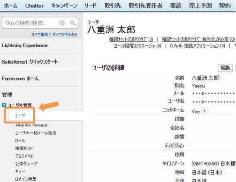236x182 pixels.
Task: Click the 名前 value 八重洲 太郎
Action: pyautogui.click(x=205, y=78)
